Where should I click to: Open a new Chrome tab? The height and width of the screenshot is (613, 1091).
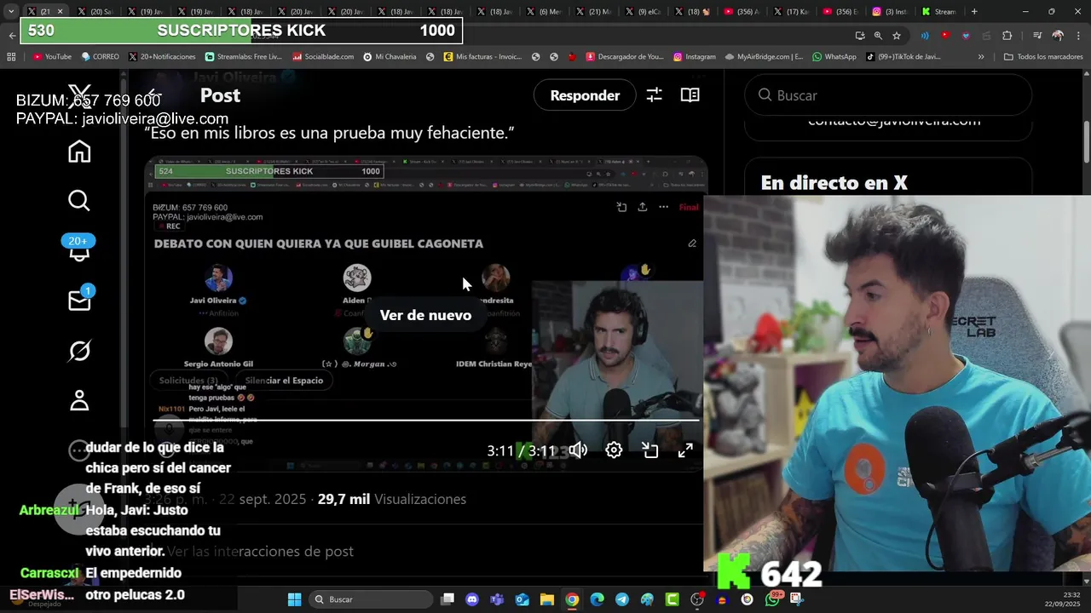tap(974, 12)
